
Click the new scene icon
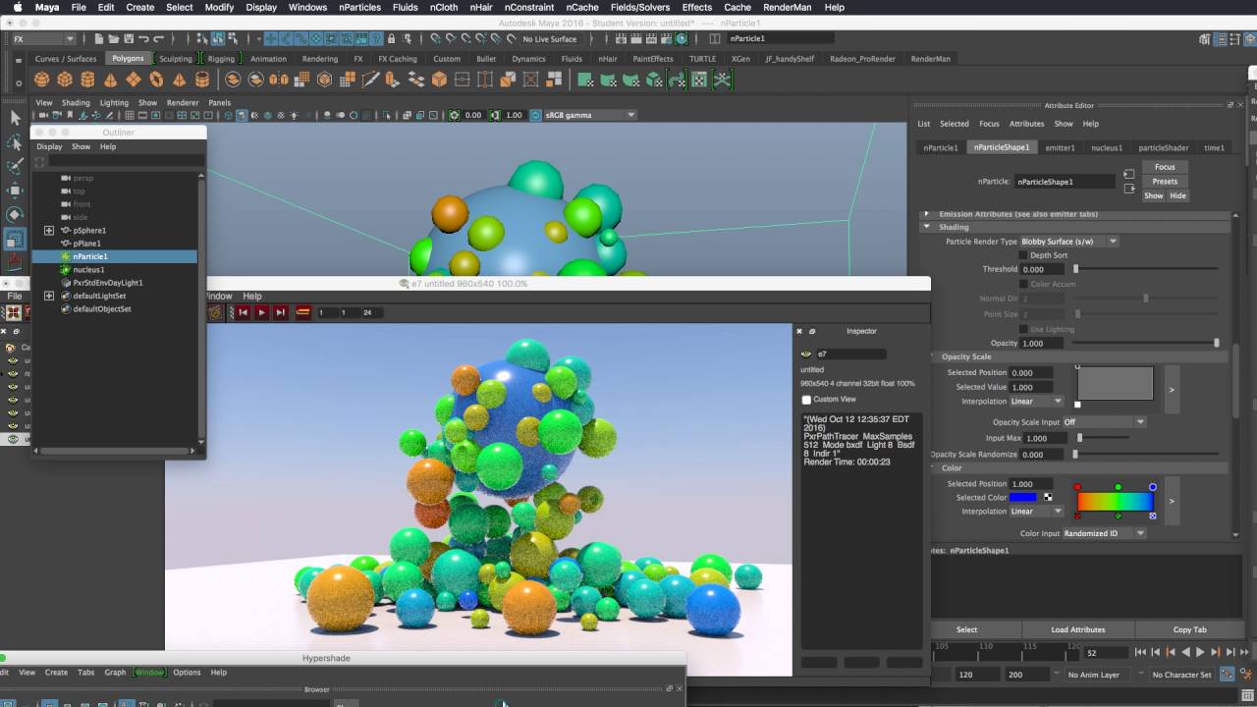[98, 39]
